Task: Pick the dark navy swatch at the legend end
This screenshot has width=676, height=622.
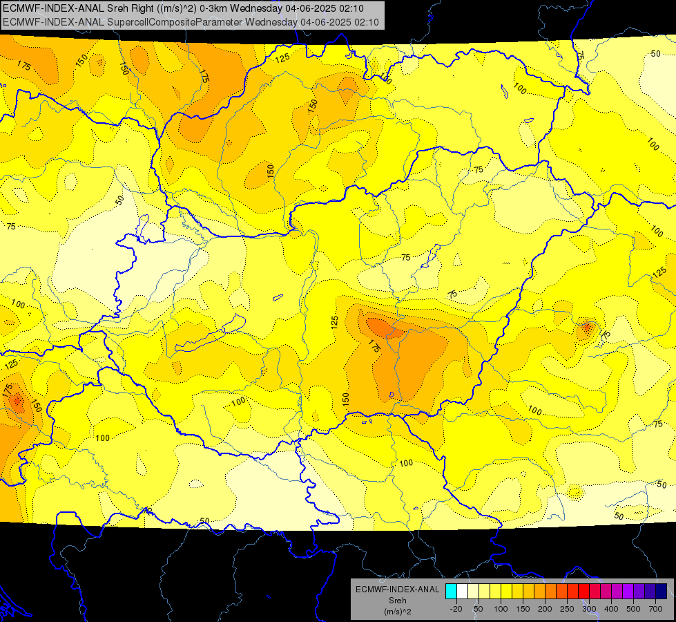Action: pyautogui.click(x=661, y=591)
